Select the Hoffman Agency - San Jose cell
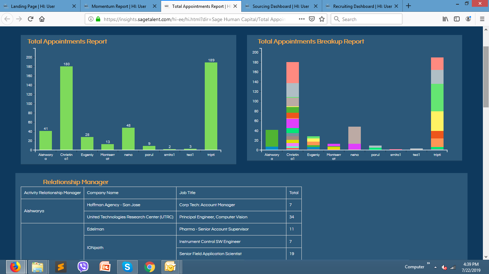Screen dimensions: 489x274 tap(130, 205)
